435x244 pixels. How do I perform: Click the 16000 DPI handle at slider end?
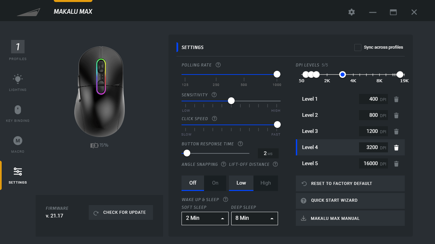(x=400, y=74)
